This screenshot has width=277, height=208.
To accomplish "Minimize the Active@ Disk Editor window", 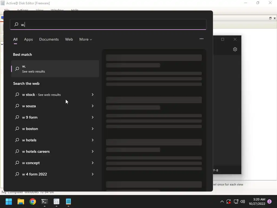I will click(246, 3).
